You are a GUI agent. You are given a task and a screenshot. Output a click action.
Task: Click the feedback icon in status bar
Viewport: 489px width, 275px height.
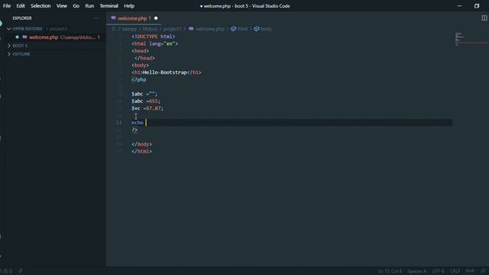483,271
